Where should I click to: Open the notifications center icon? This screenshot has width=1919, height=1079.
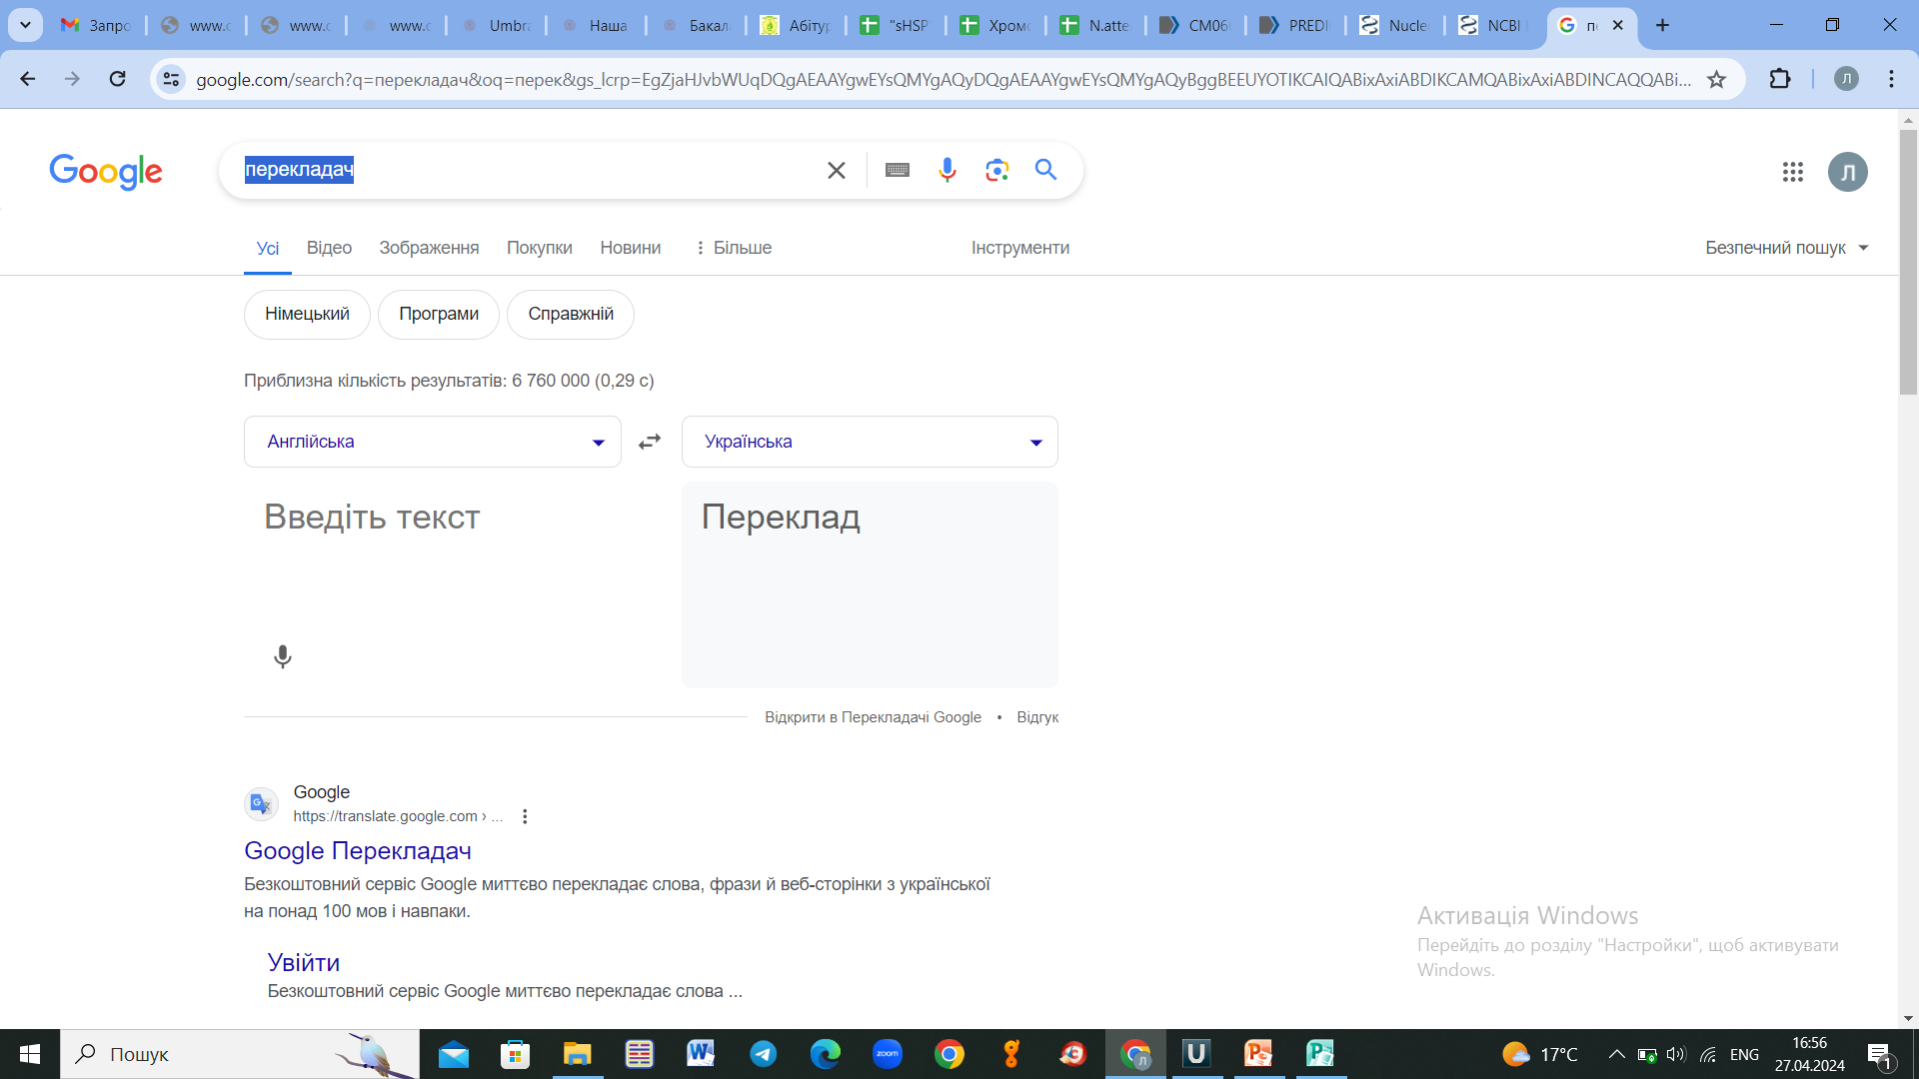(x=1880, y=1055)
